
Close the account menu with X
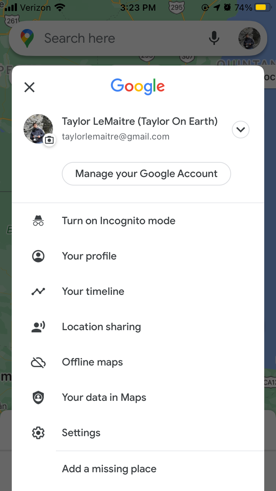(29, 87)
